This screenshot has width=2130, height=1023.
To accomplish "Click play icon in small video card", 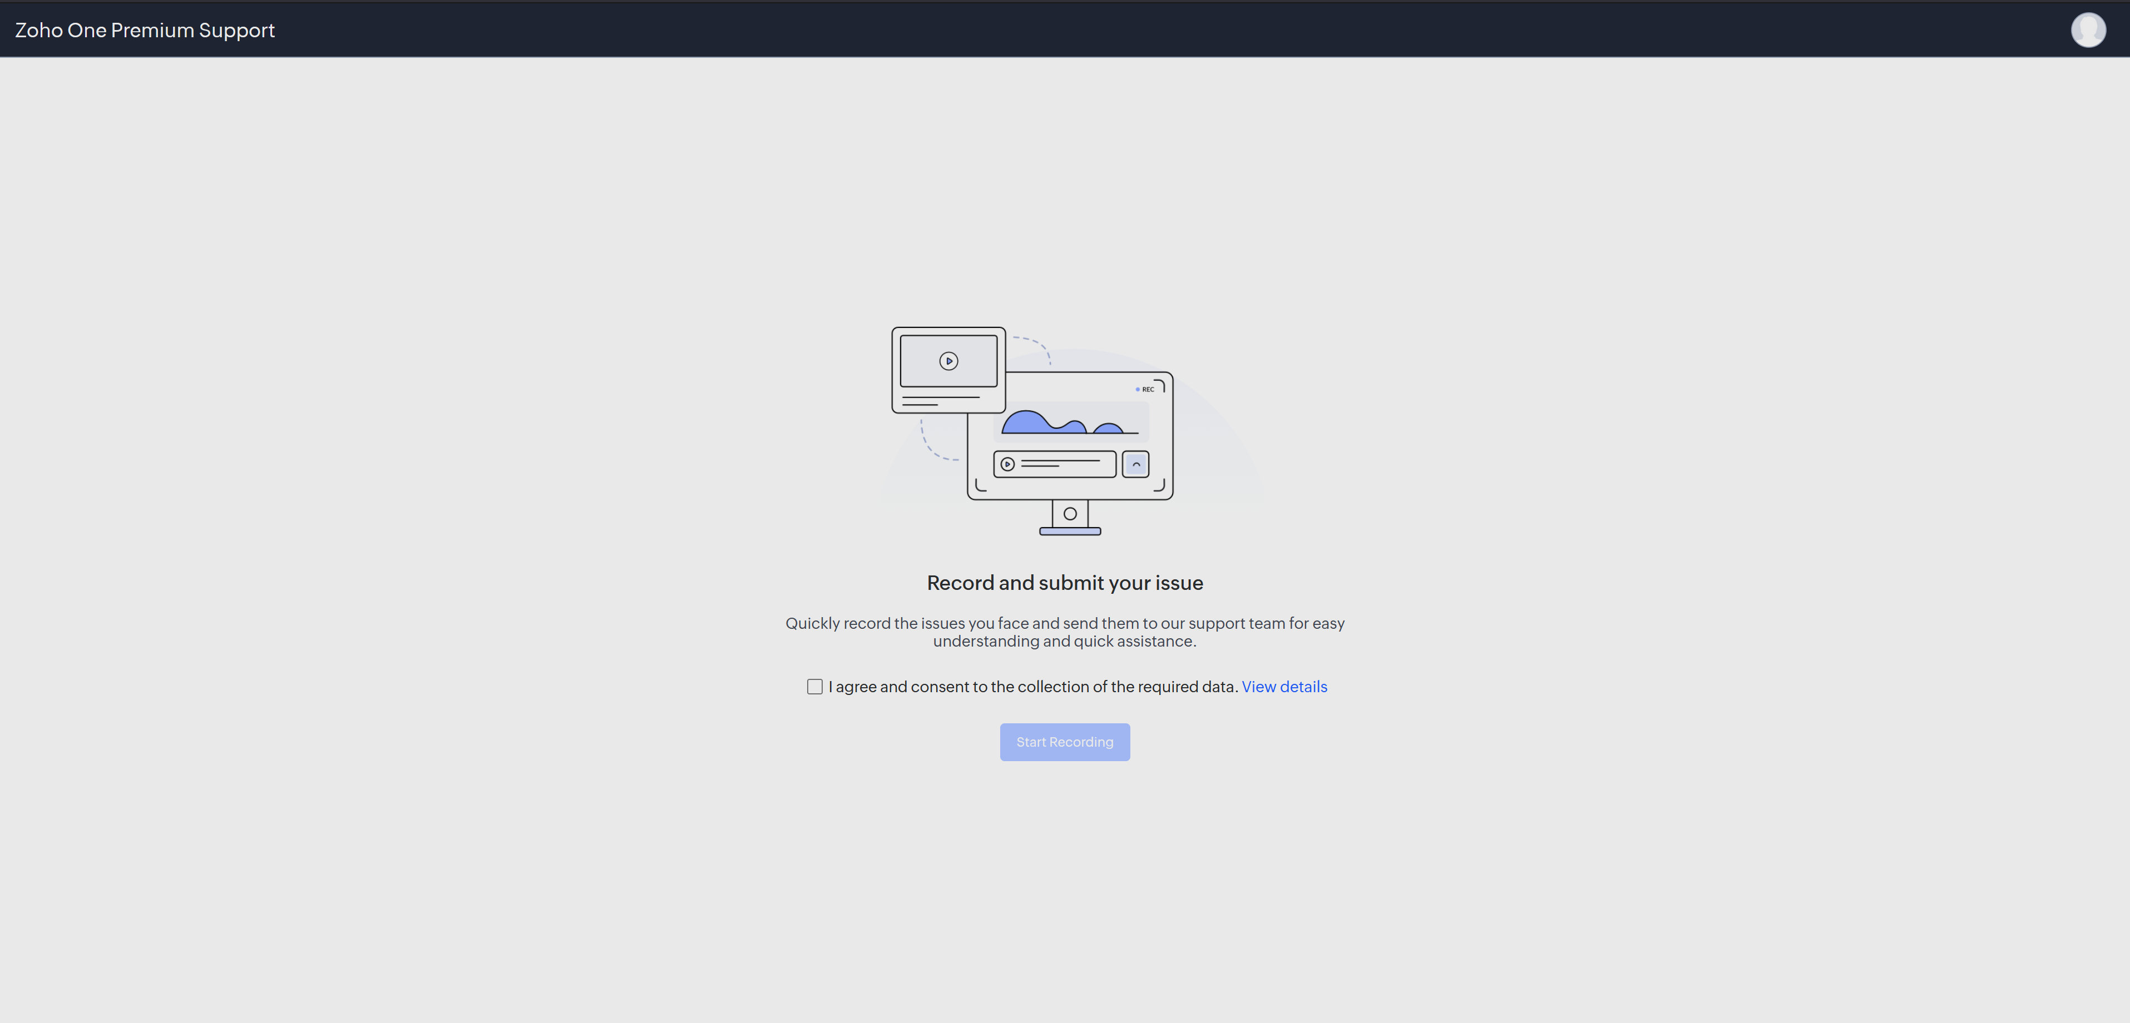I will [x=948, y=361].
